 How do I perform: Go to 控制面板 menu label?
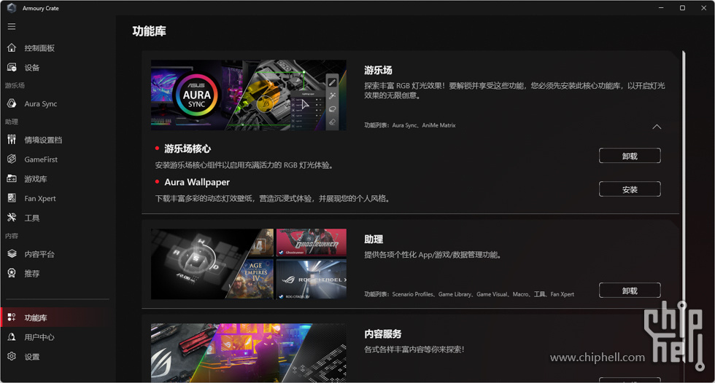click(x=39, y=48)
